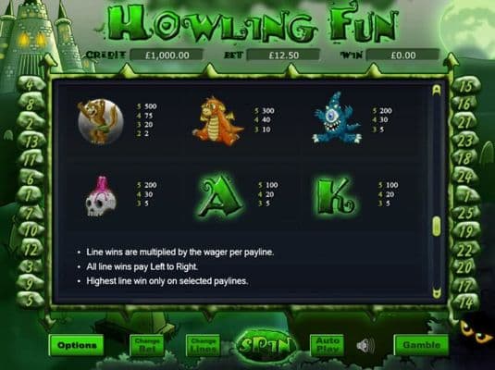Select payline 4 stone marker

tap(31, 84)
